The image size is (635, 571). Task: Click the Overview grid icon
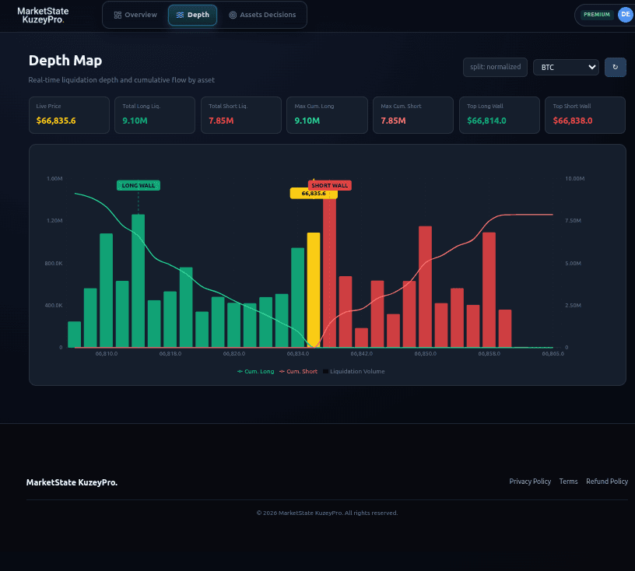coord(118,15)
